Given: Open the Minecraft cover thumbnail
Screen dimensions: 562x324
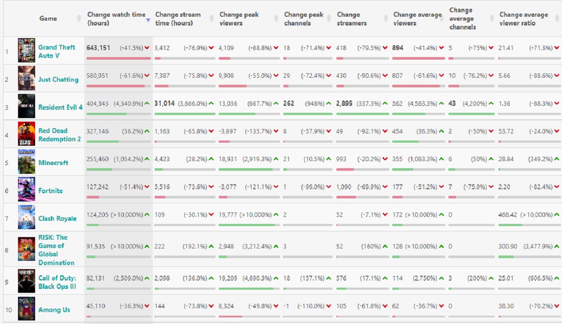Looking at the screenshot, I should (26, 162).
